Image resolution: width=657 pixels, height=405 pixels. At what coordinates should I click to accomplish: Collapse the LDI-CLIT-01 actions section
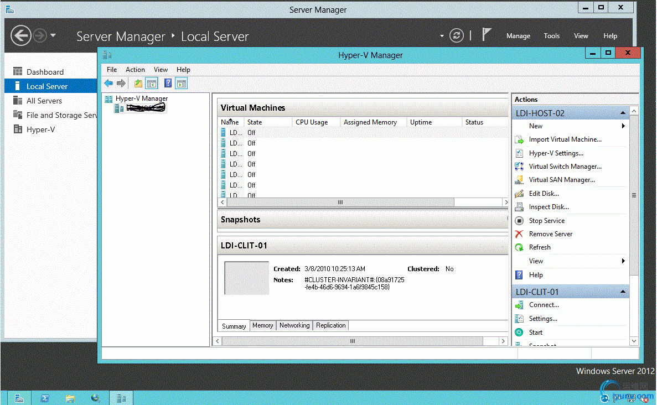click(x=623, y=292)
